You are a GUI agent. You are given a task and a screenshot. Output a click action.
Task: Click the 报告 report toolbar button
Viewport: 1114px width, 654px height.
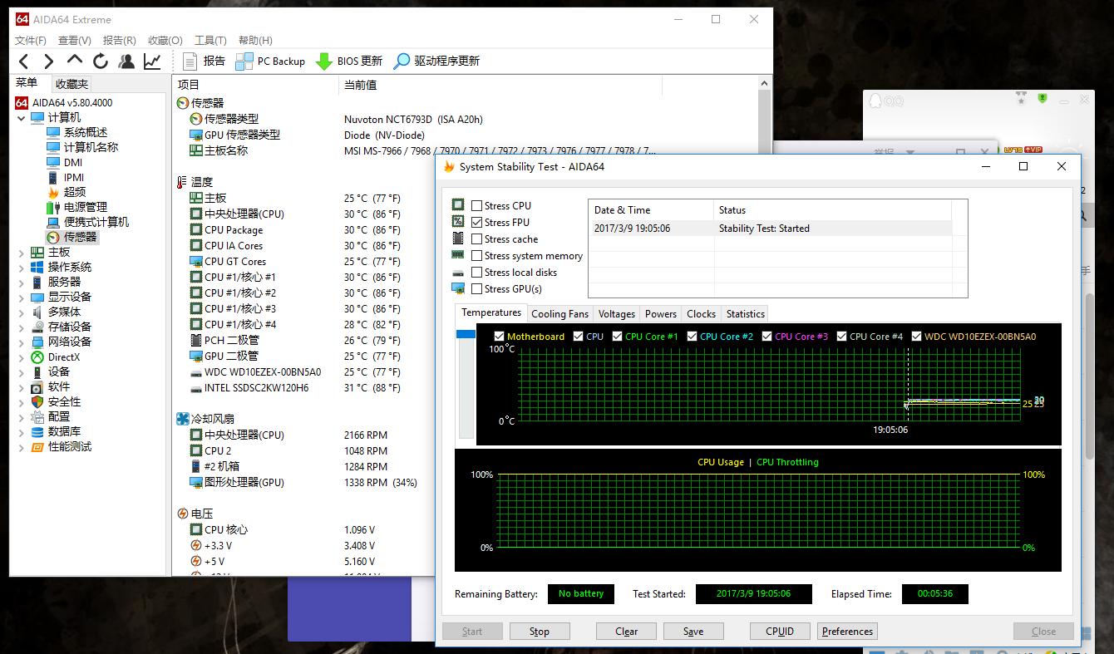204,61
